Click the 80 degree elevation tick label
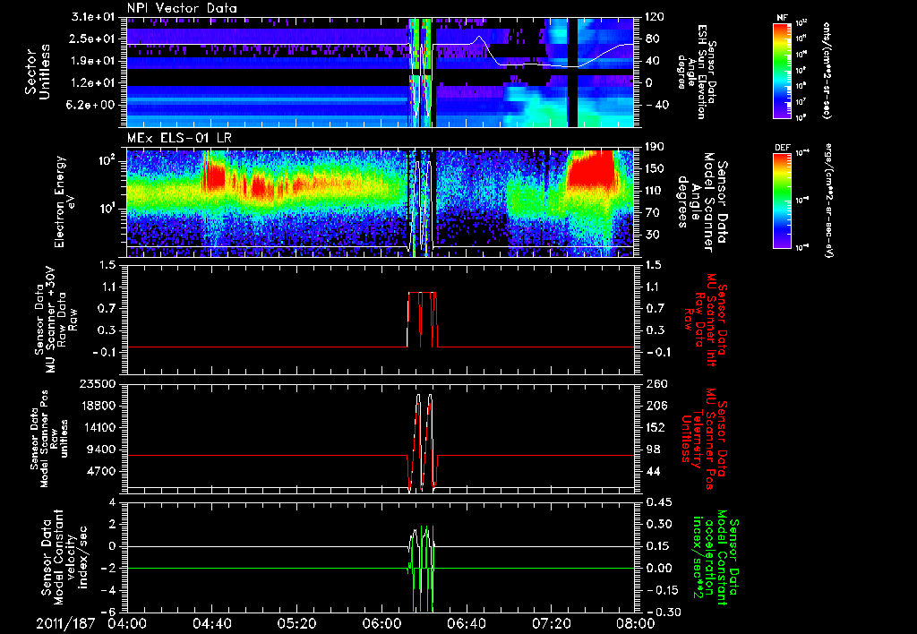 pyautogui.click(x=651, y=39)
